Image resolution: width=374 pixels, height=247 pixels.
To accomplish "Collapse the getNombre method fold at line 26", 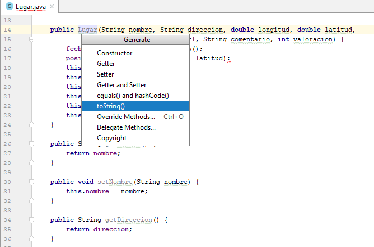I will [x=32, y=144].
